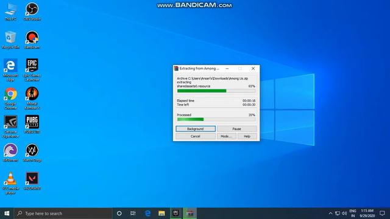Open volume control tray icon

[344, 214]
